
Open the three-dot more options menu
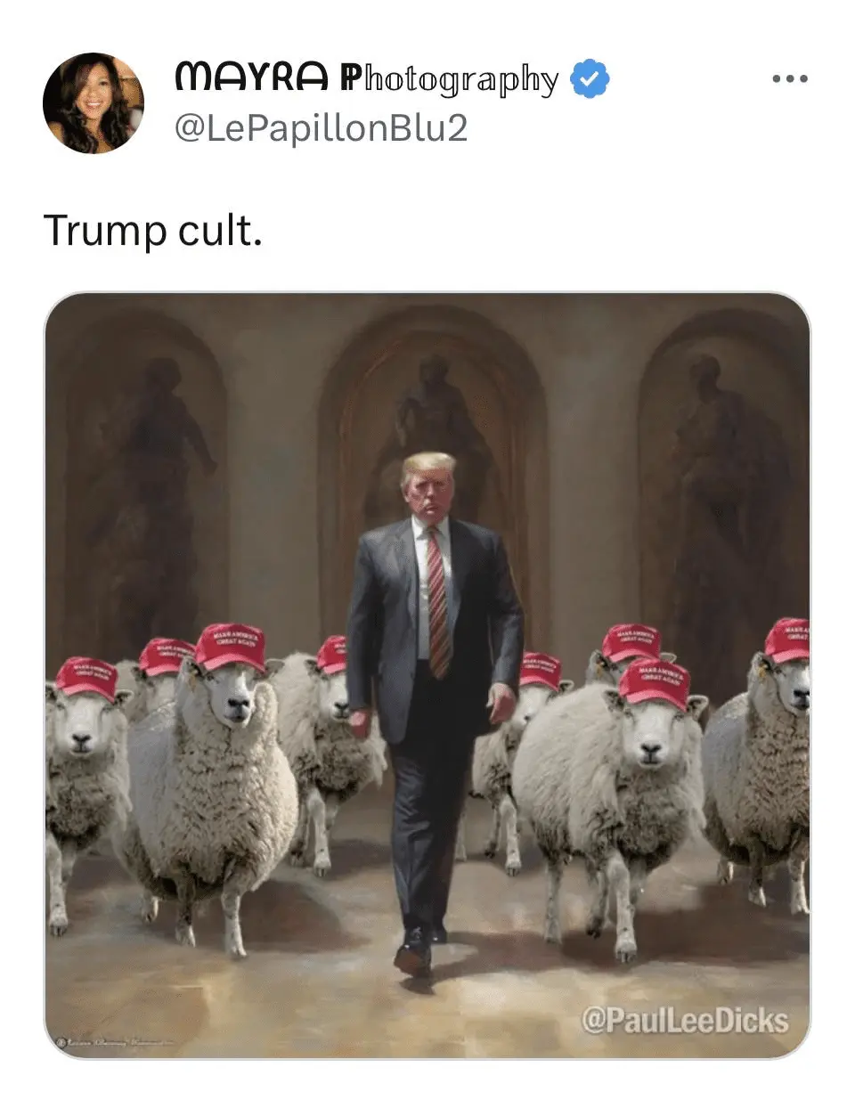coord(790,79)
